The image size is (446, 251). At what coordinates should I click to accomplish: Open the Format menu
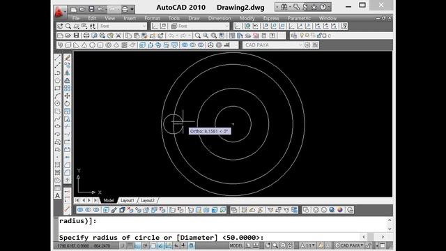(152, 18)
